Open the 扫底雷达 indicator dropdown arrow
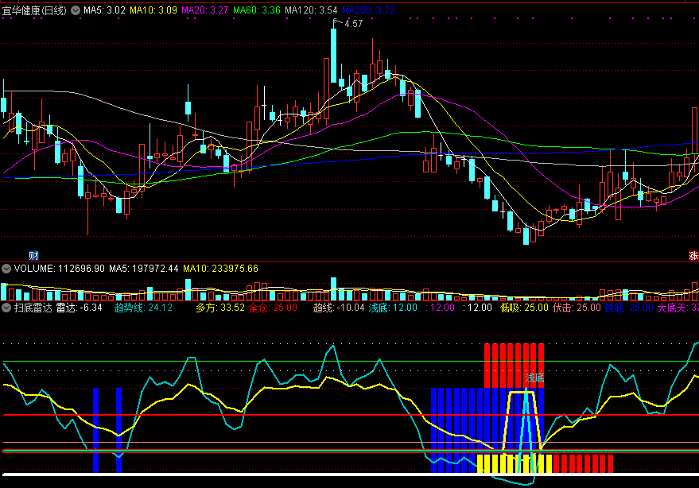Screen dimensions: 699x488 pyautogui.click(x=6, y=308)
